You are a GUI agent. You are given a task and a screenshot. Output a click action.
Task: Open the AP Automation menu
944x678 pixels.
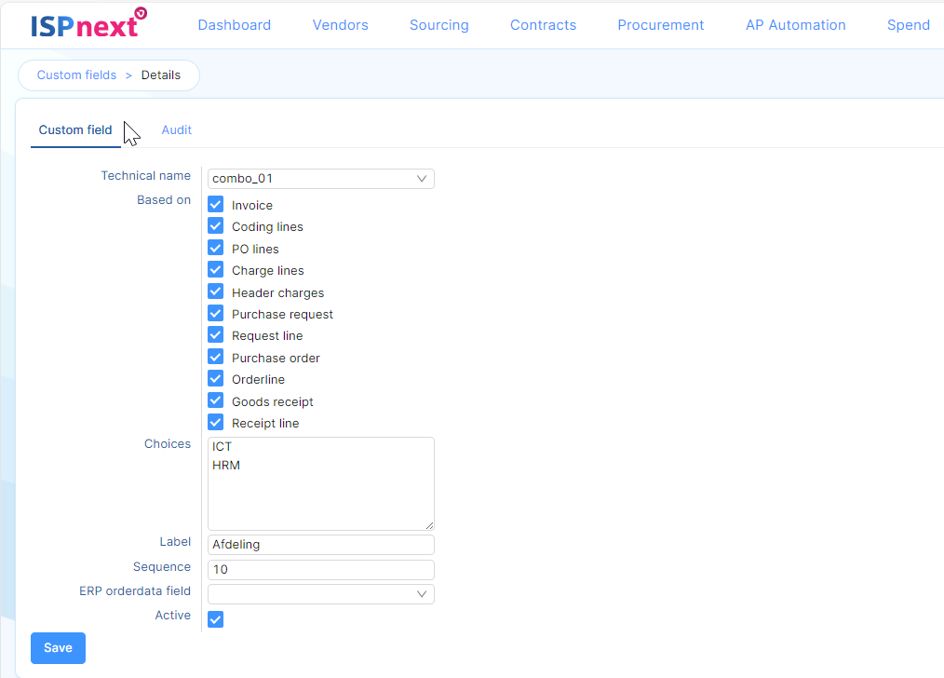(x=795, y=25)
